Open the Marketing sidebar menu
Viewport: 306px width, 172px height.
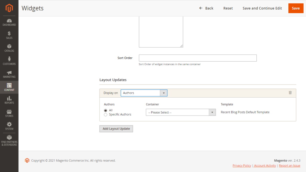pyautogui.click(x=9, y=74)
